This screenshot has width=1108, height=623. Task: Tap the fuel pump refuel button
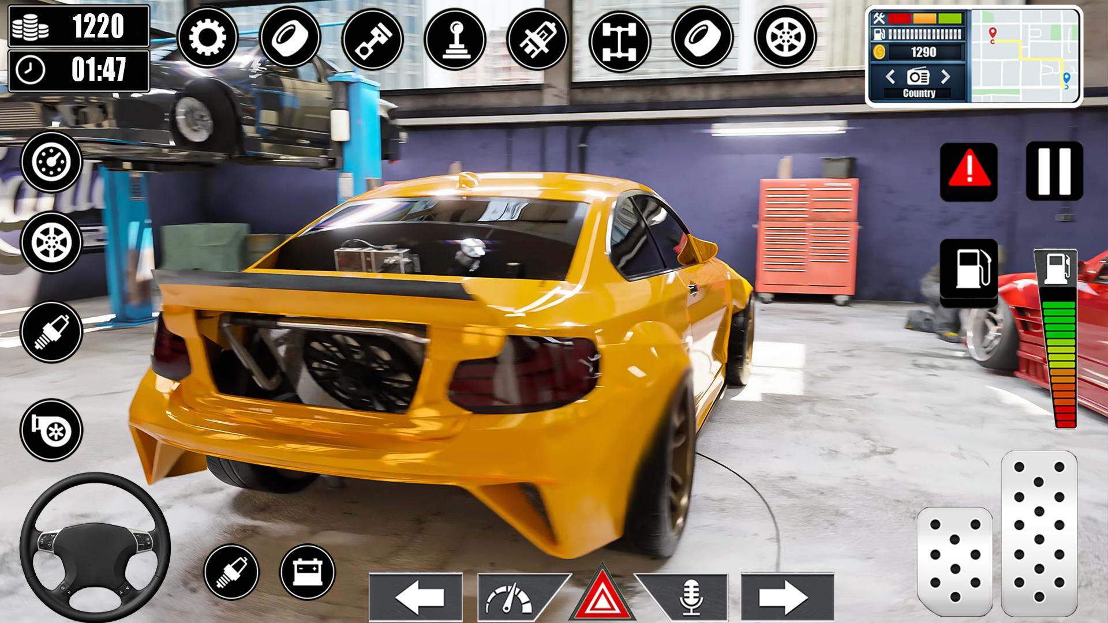click(x=969, y=272)
